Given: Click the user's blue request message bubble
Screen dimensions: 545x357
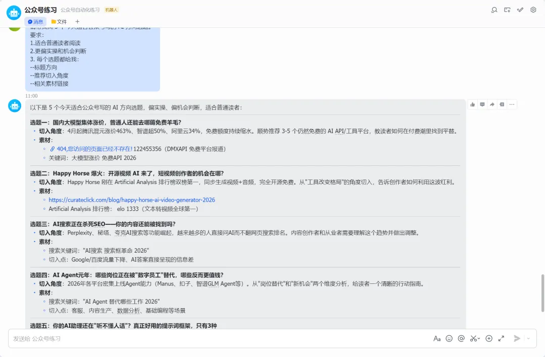Looking at the screenshot, I should pos(92,59).
